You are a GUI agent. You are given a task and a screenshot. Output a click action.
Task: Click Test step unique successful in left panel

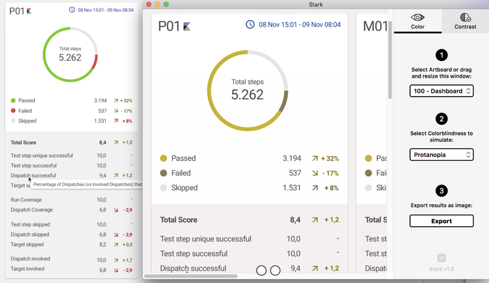click(42, 155)
